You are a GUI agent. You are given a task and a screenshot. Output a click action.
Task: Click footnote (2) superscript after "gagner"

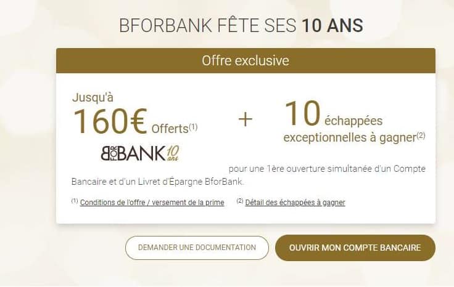(x=421, y=135)
